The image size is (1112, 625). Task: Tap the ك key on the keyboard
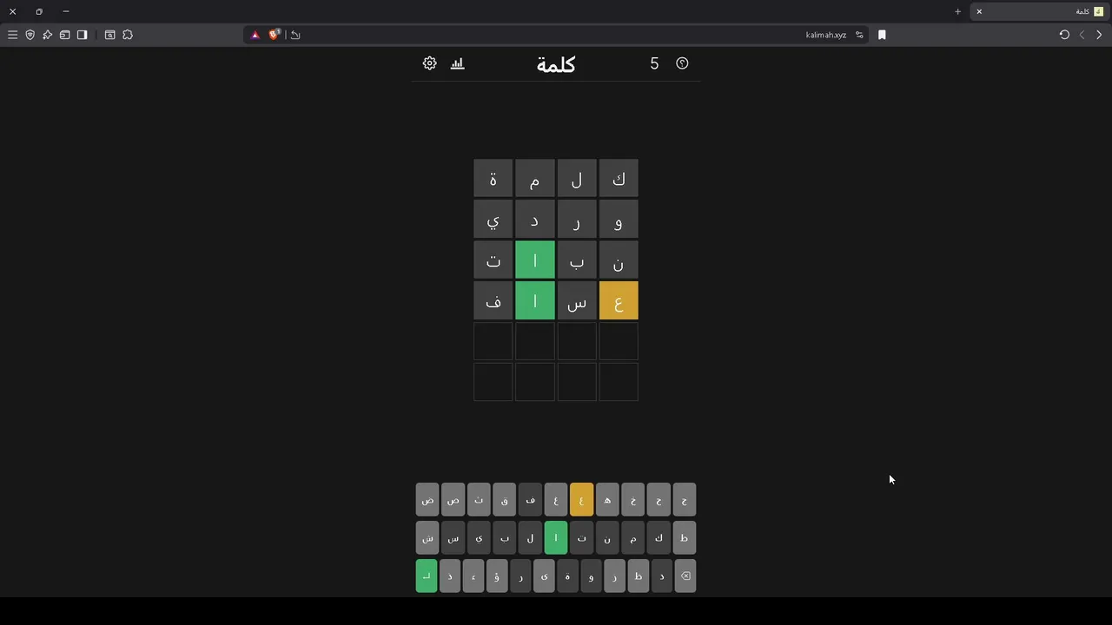click(659, 538)
